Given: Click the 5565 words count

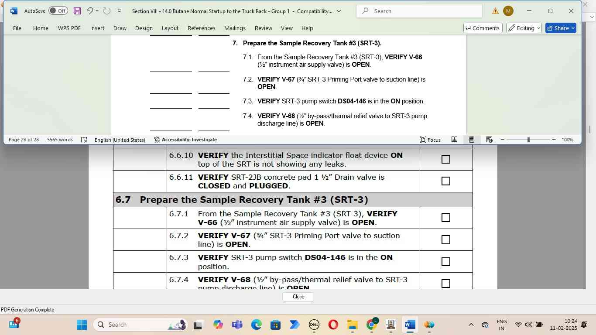Looking at the screenshot, I should click(60, 140).
